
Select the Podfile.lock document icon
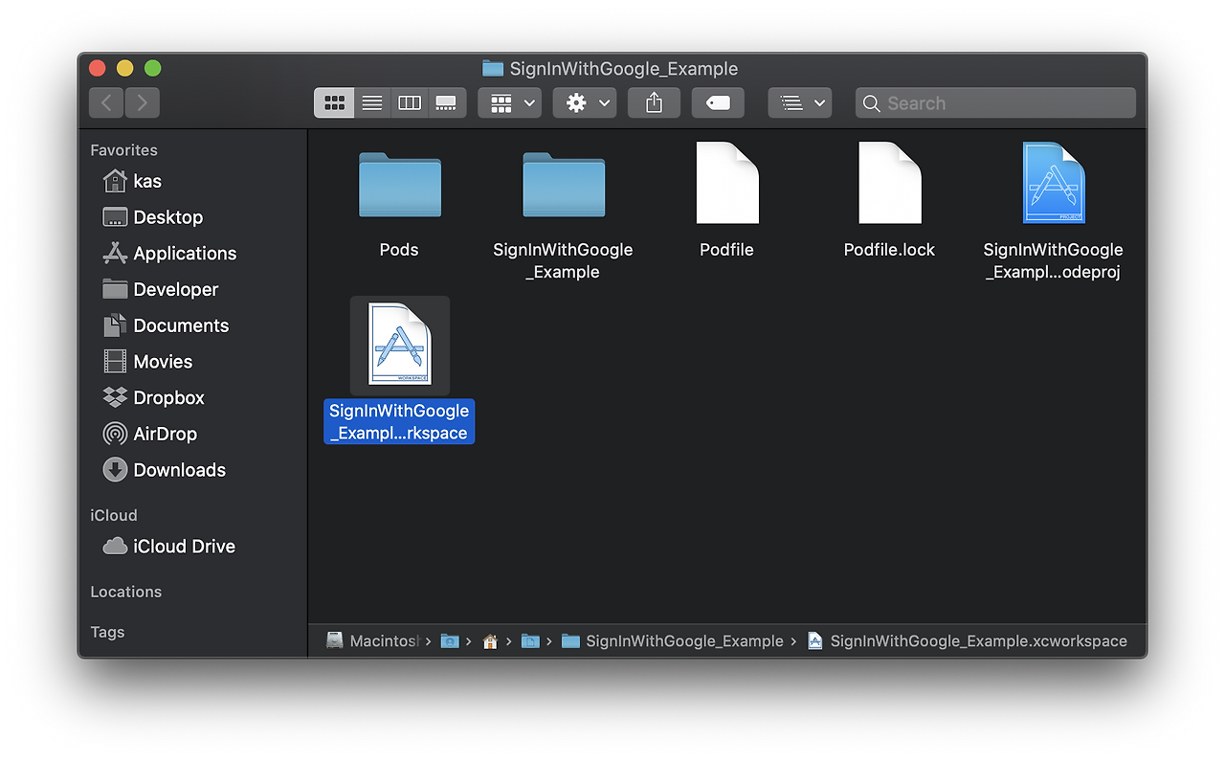[x=890, y=183]
